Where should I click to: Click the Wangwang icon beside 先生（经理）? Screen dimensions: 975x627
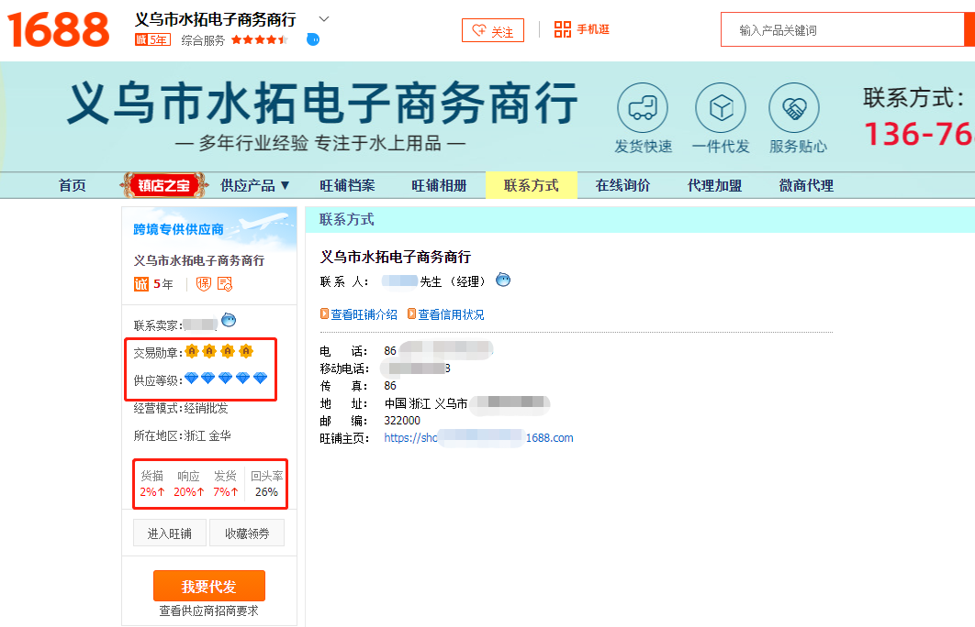coord(503,280)
